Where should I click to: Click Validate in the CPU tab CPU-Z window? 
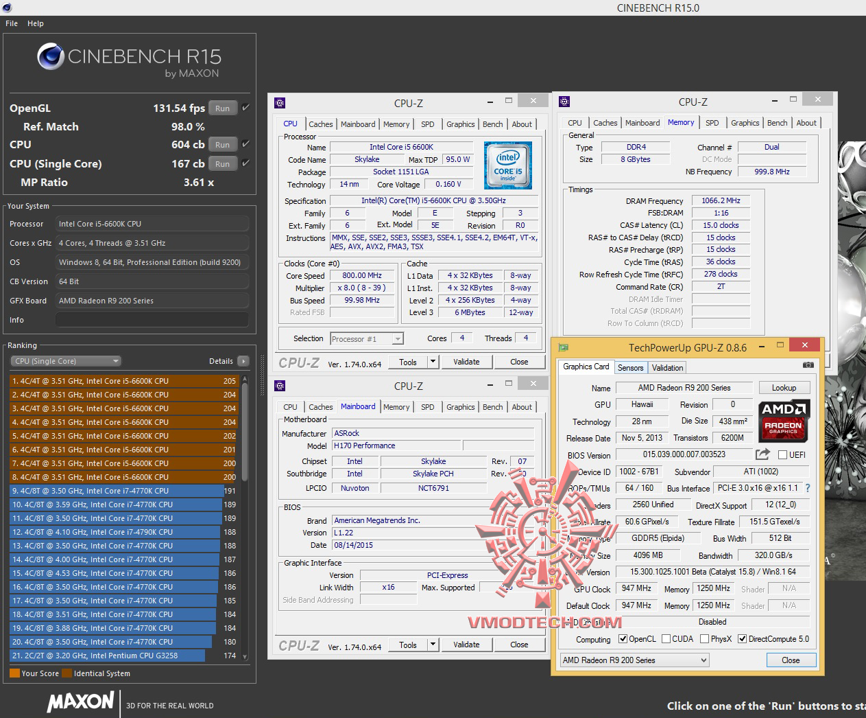click(x=466, y=362)
